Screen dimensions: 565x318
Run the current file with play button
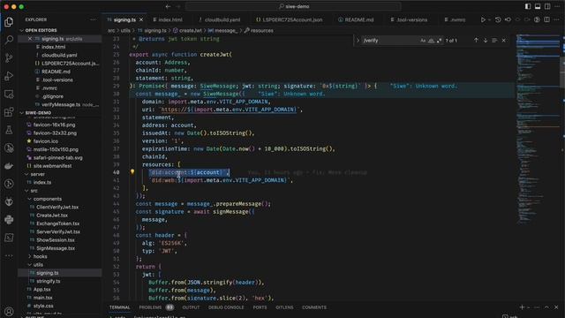pos(483,19)
